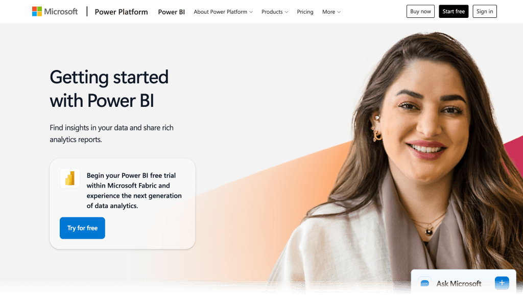Click the Sign in button
The image size is (523, 297).
[485, 11]
